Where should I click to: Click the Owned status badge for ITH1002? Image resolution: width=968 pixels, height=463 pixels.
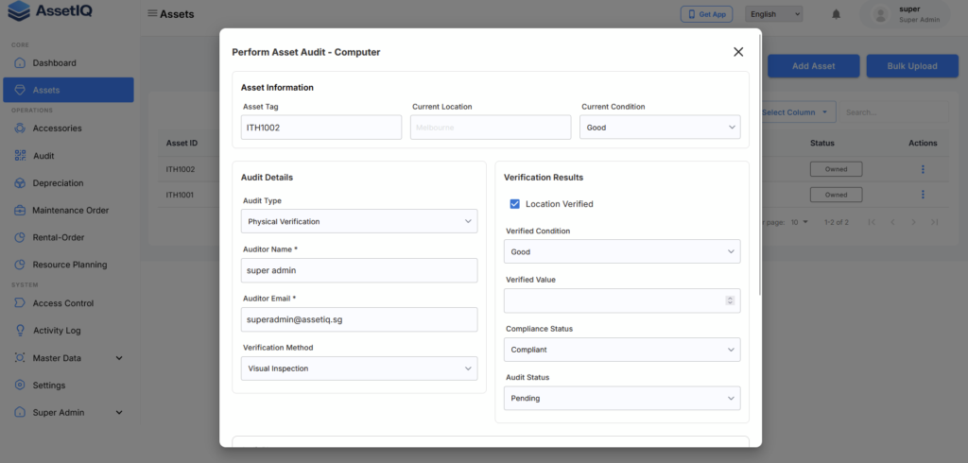(x=836, y=169)
